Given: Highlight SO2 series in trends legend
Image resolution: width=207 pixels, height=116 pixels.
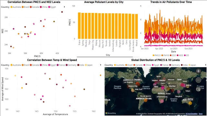Looking at the screenshot, I should coord(173,55).
